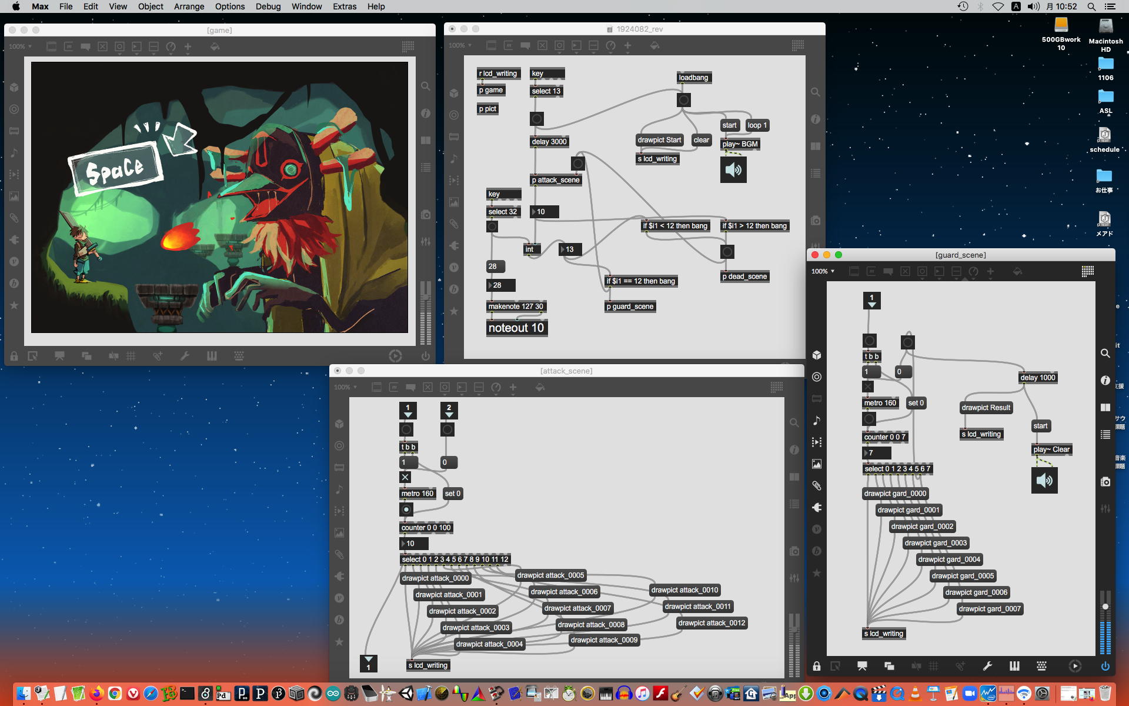Image resolution: width=1129 pixels, height=706 pixels.
Task: Open the images browser icon in guard_scene
Action: tap(817, 464)
